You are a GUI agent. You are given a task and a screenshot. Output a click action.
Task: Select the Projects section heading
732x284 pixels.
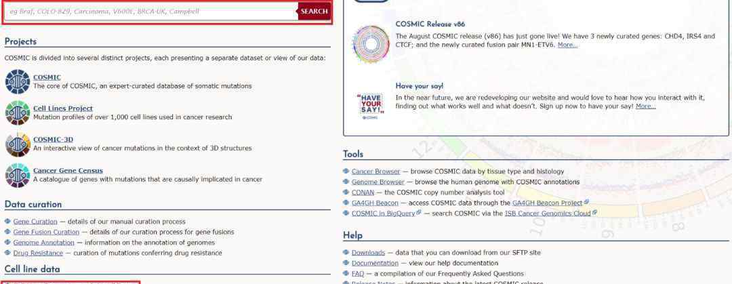click(20, 41)
